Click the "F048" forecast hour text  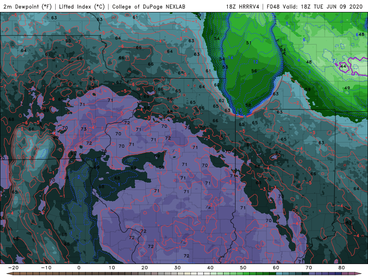273,6
